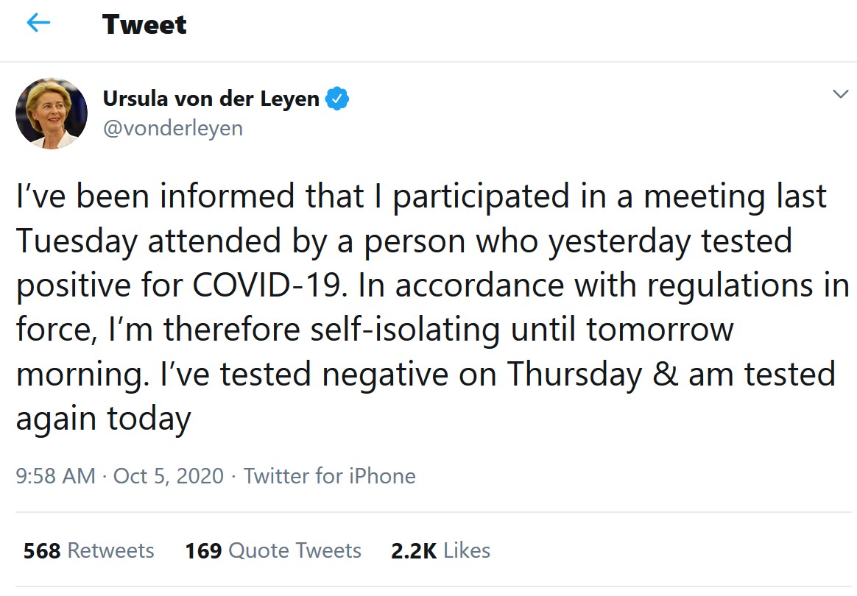This screenshot has height=596, width=857.
Task: Click the 169 quote count number
Action: pos(204,550)
